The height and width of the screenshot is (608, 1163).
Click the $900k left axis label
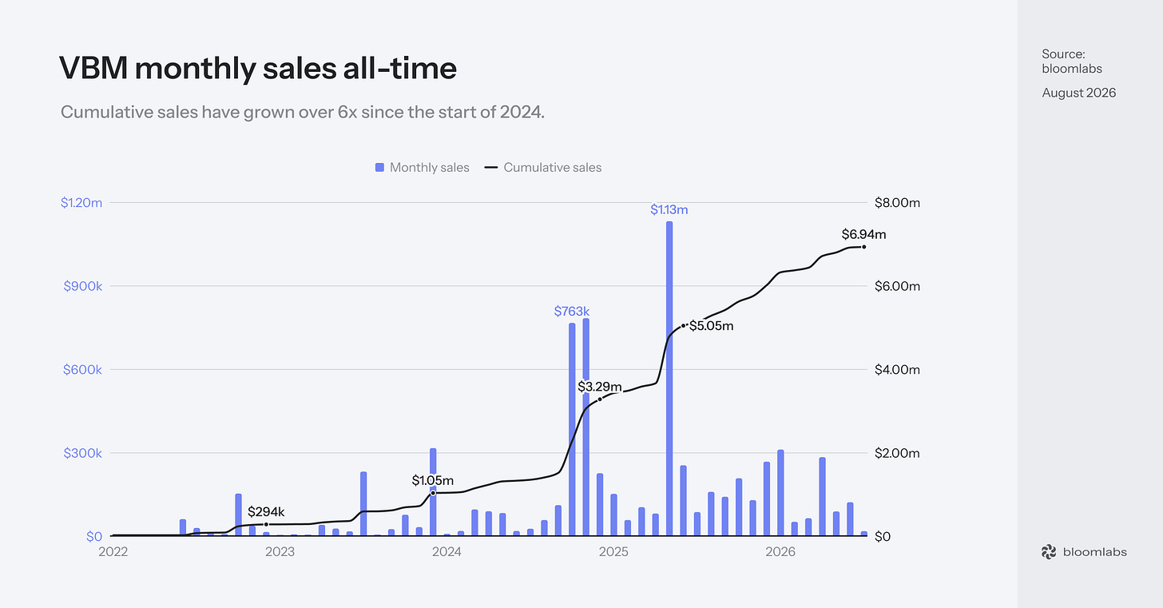(x=82, y=286)
